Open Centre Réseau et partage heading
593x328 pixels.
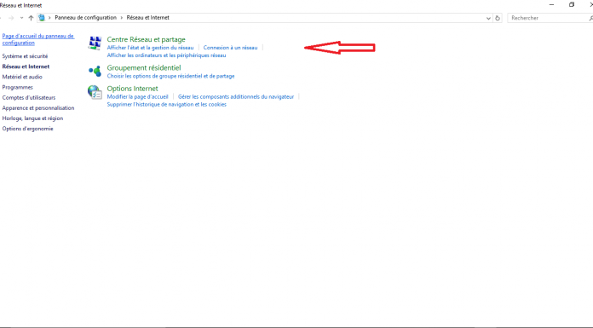146,39
